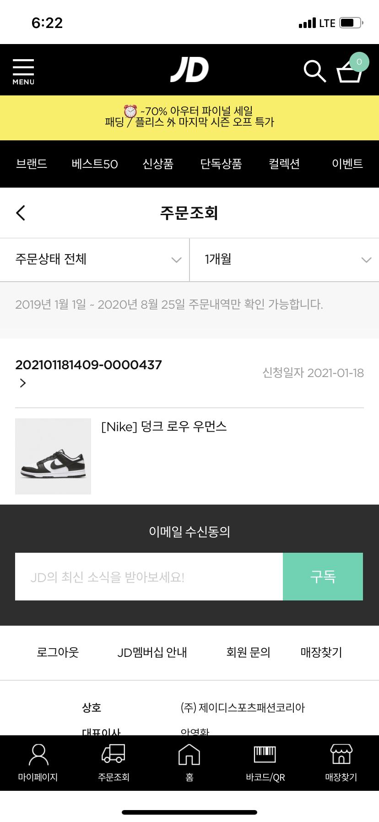This screenshot has width=379, height=822.
Task: Go to 홈 in the bottom bar
Action: pos(189,762)
